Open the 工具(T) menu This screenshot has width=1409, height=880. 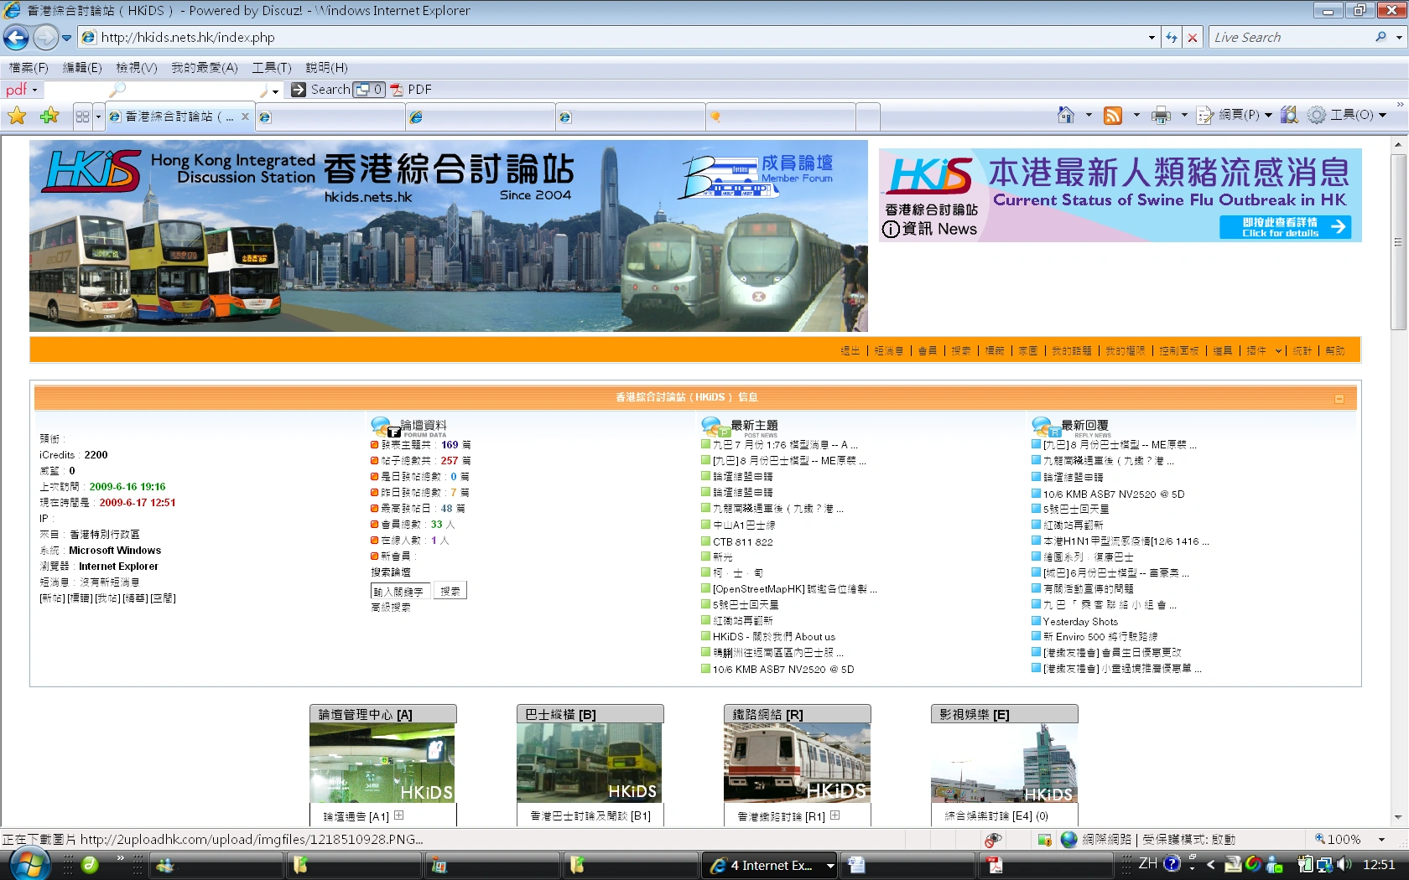(x=272, y=68)
